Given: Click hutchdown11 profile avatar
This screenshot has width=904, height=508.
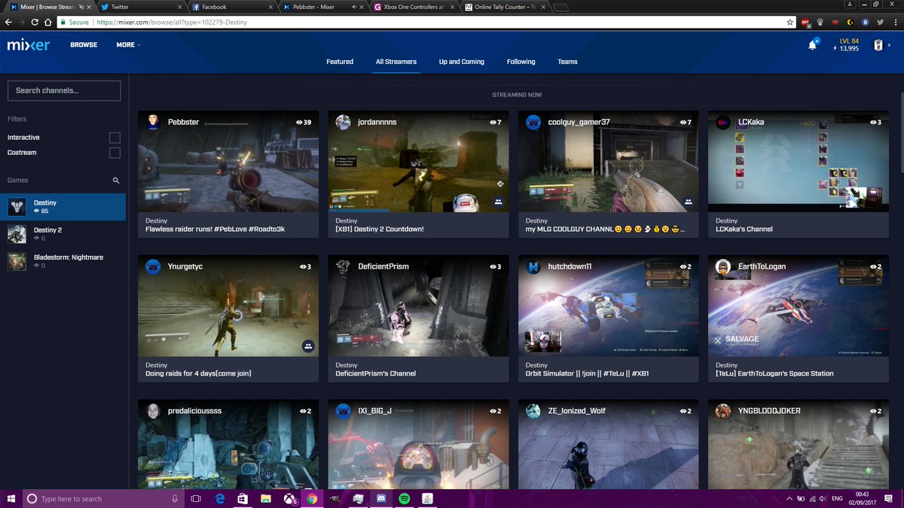Looking at the screenshot, I should coord(533,266).
